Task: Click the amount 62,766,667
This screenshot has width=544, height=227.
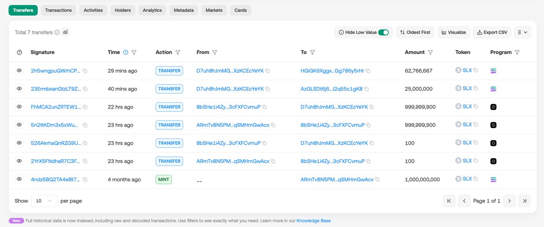Action: click(x=418, y=71)
